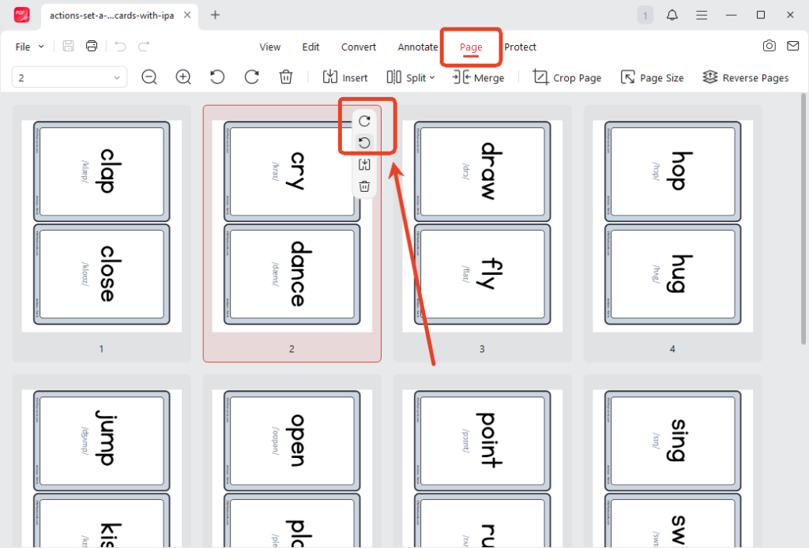Click the toolbar trash delete icon
The width and height of the screenshot is (809, 548).
[x=286, y=77]
